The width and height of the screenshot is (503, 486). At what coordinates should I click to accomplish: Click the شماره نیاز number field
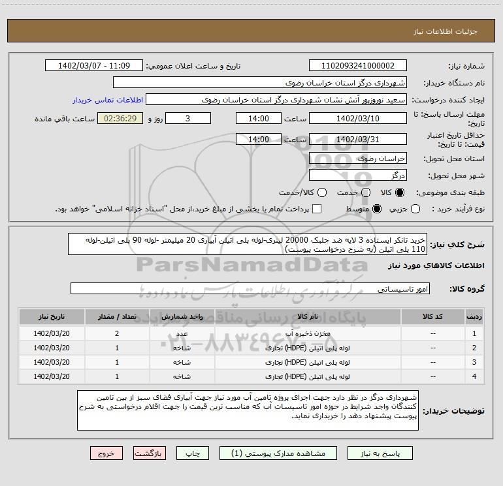coord(358,66)
